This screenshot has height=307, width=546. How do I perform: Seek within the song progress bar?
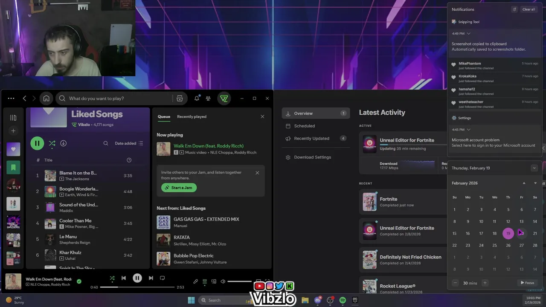137,287
